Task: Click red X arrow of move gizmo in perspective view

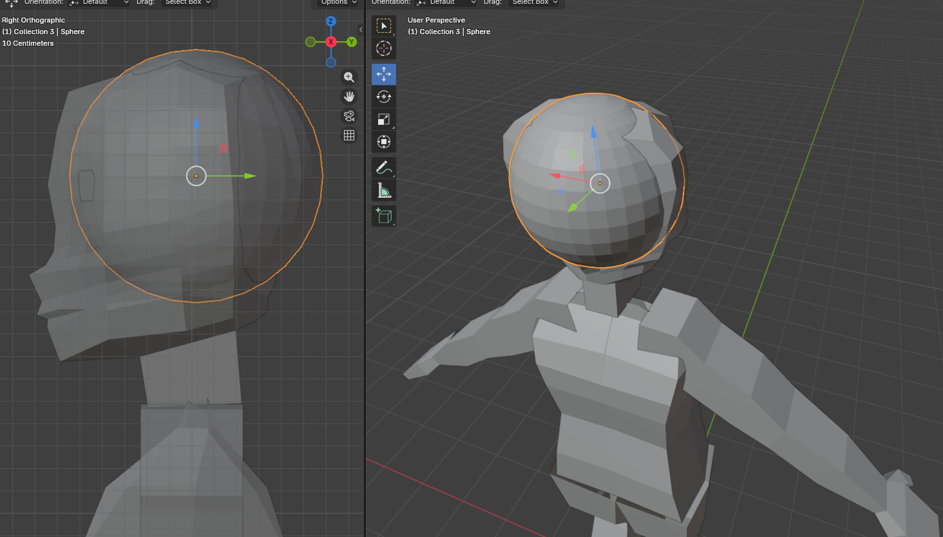Action: tap(555, 175)
